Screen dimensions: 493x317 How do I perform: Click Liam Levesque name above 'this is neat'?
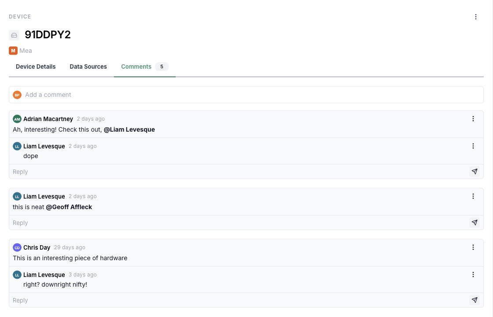pos(44,196)
